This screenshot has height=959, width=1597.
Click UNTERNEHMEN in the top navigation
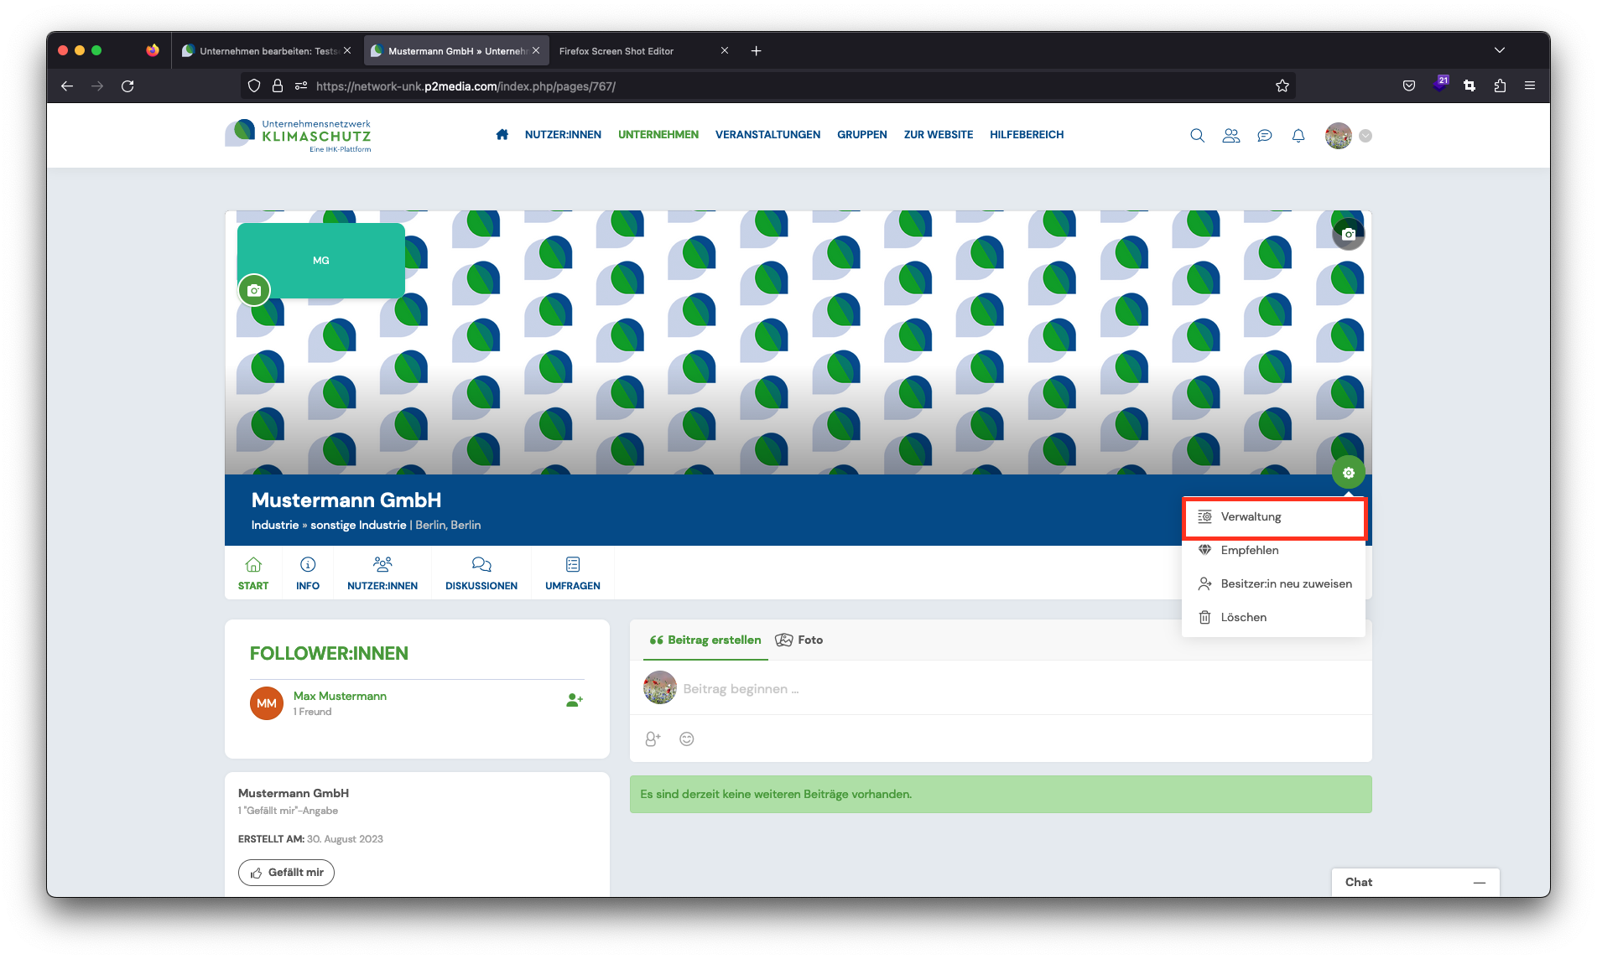[658, 134]
